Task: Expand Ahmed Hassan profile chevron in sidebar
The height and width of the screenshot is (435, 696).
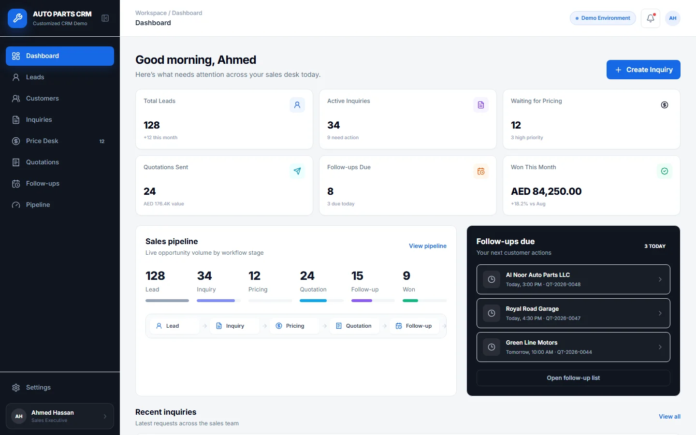Action: [x=105, y=416]
